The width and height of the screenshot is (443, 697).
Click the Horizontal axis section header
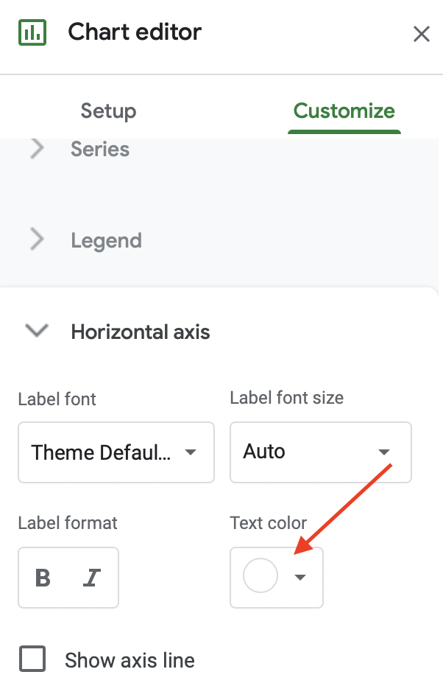coord(140,332)
